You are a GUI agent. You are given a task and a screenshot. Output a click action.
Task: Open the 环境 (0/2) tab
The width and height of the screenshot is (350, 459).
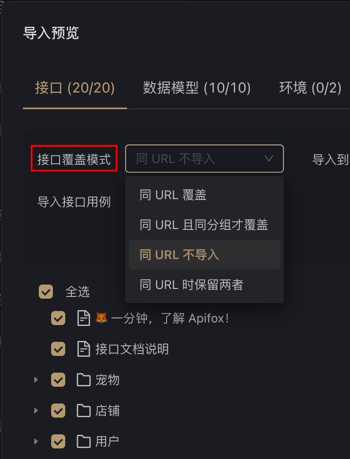(x=310, y=88)
